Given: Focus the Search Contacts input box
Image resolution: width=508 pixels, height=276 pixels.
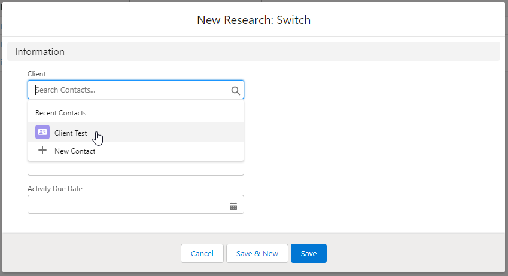Looking at the screenshot, I should [129, 90].
